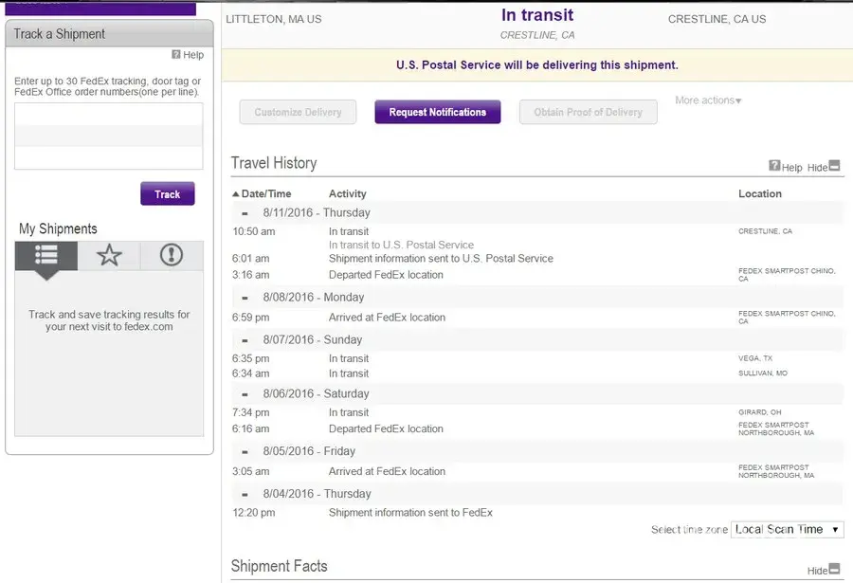This screenshot has width=853, height=583.
Task: Hide the Travel History section
Action: coord(833,166)
